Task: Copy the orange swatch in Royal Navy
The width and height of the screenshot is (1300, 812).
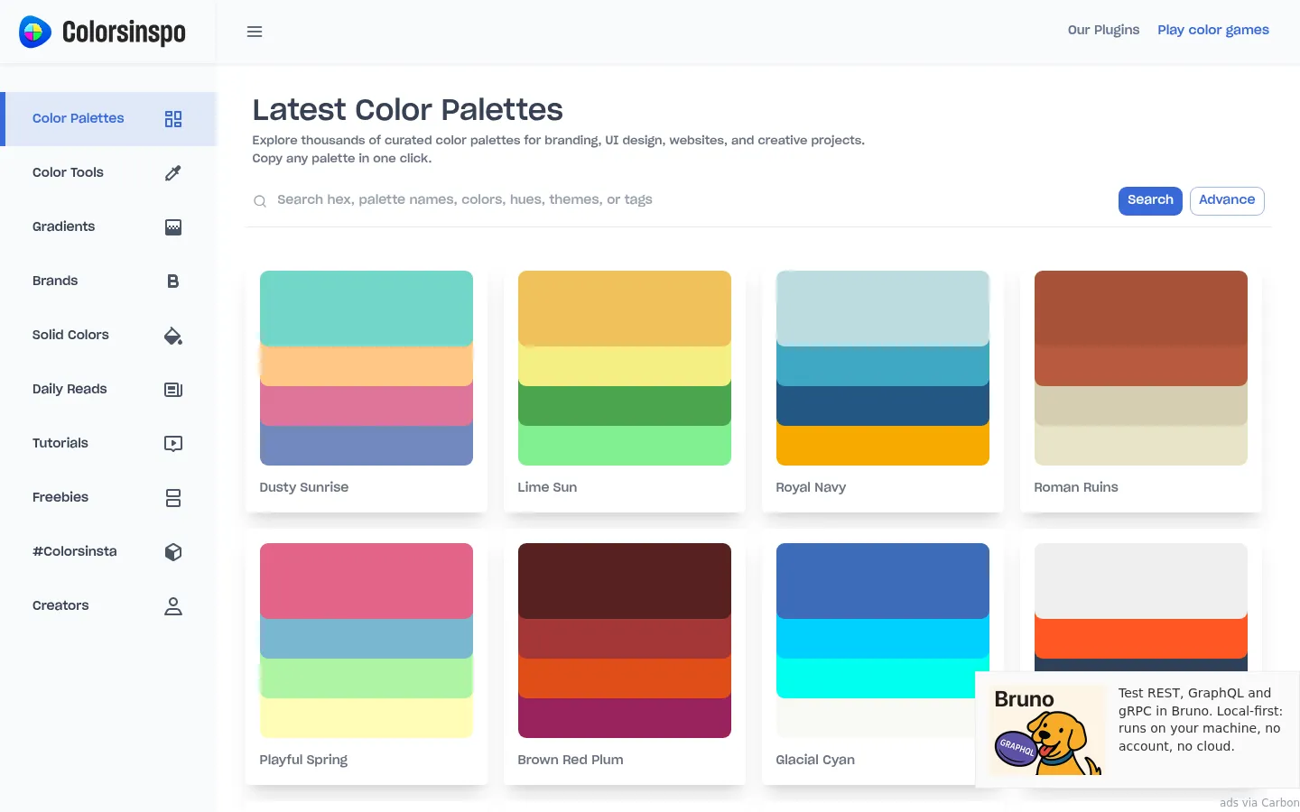Action: [883, 446]
